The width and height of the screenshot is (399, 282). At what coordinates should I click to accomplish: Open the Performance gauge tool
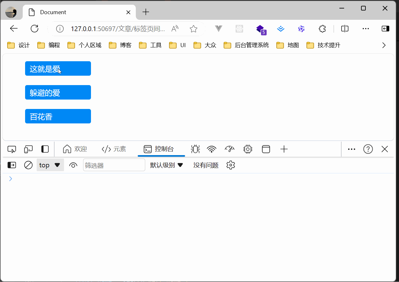230,149
